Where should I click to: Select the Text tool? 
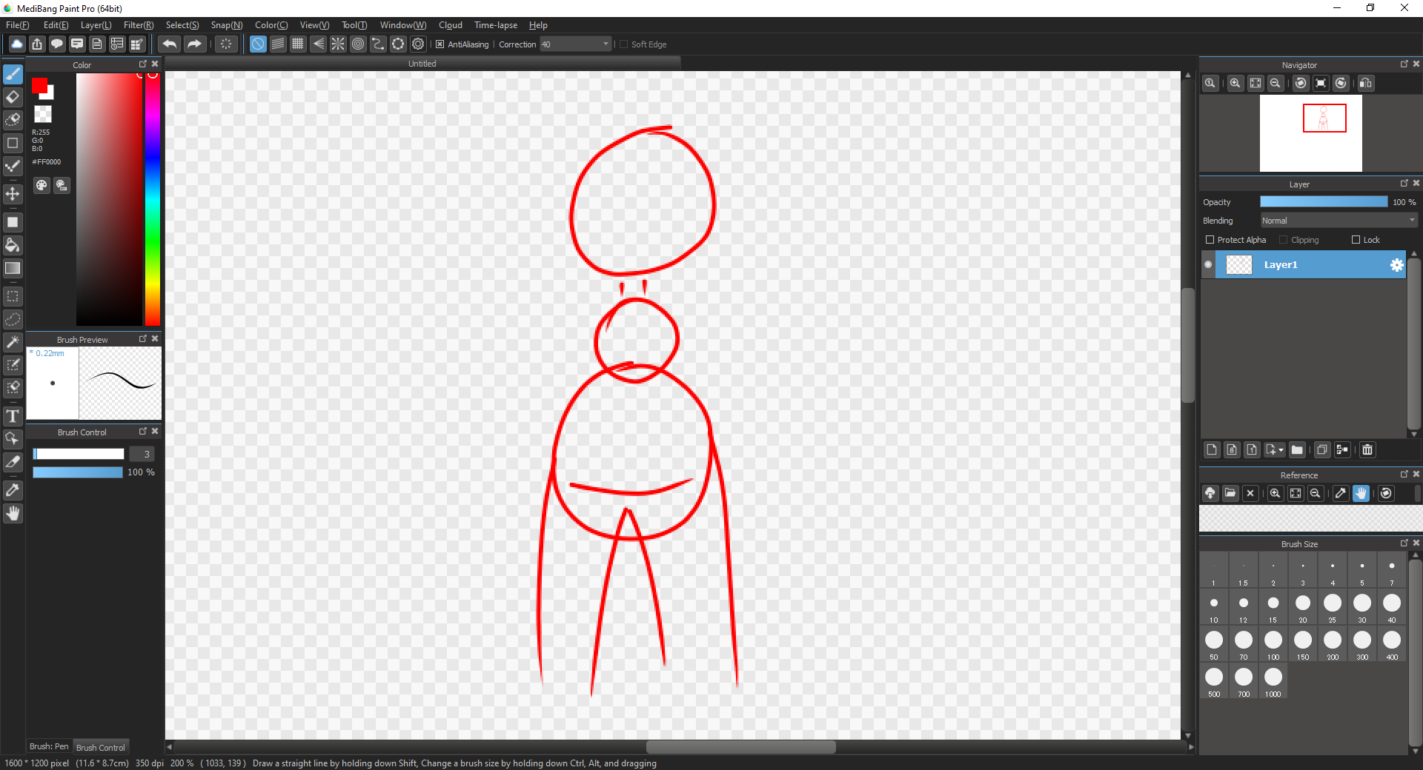tap(13, 416)
